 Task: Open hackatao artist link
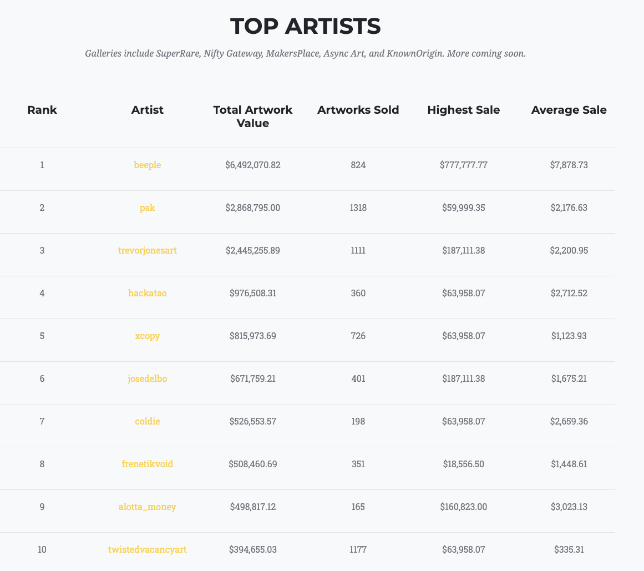[x=147, y=293]
